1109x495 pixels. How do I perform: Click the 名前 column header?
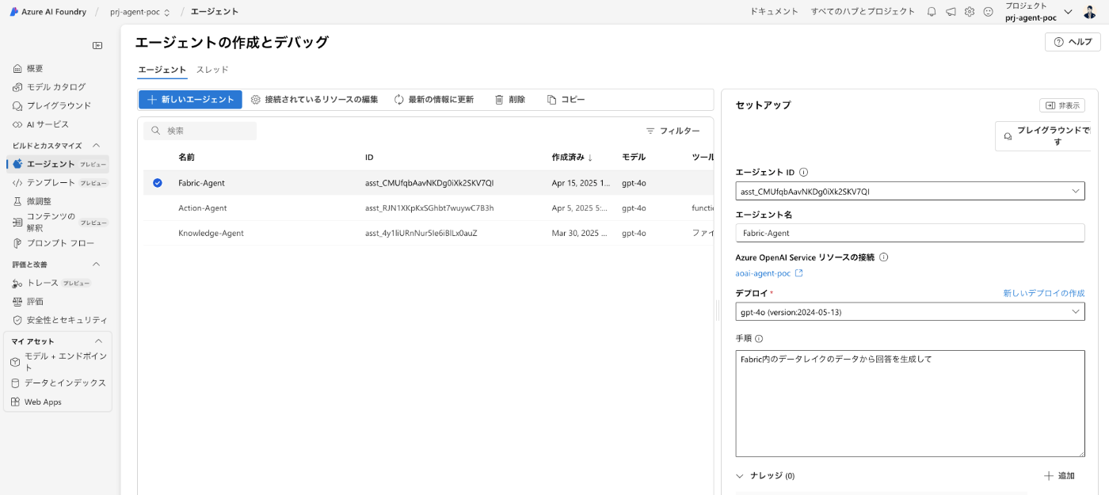click(186, 158)
